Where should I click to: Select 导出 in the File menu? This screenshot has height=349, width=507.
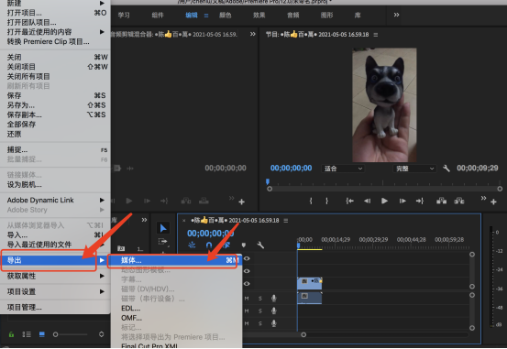pyautogui.click(x=55, y=260)
